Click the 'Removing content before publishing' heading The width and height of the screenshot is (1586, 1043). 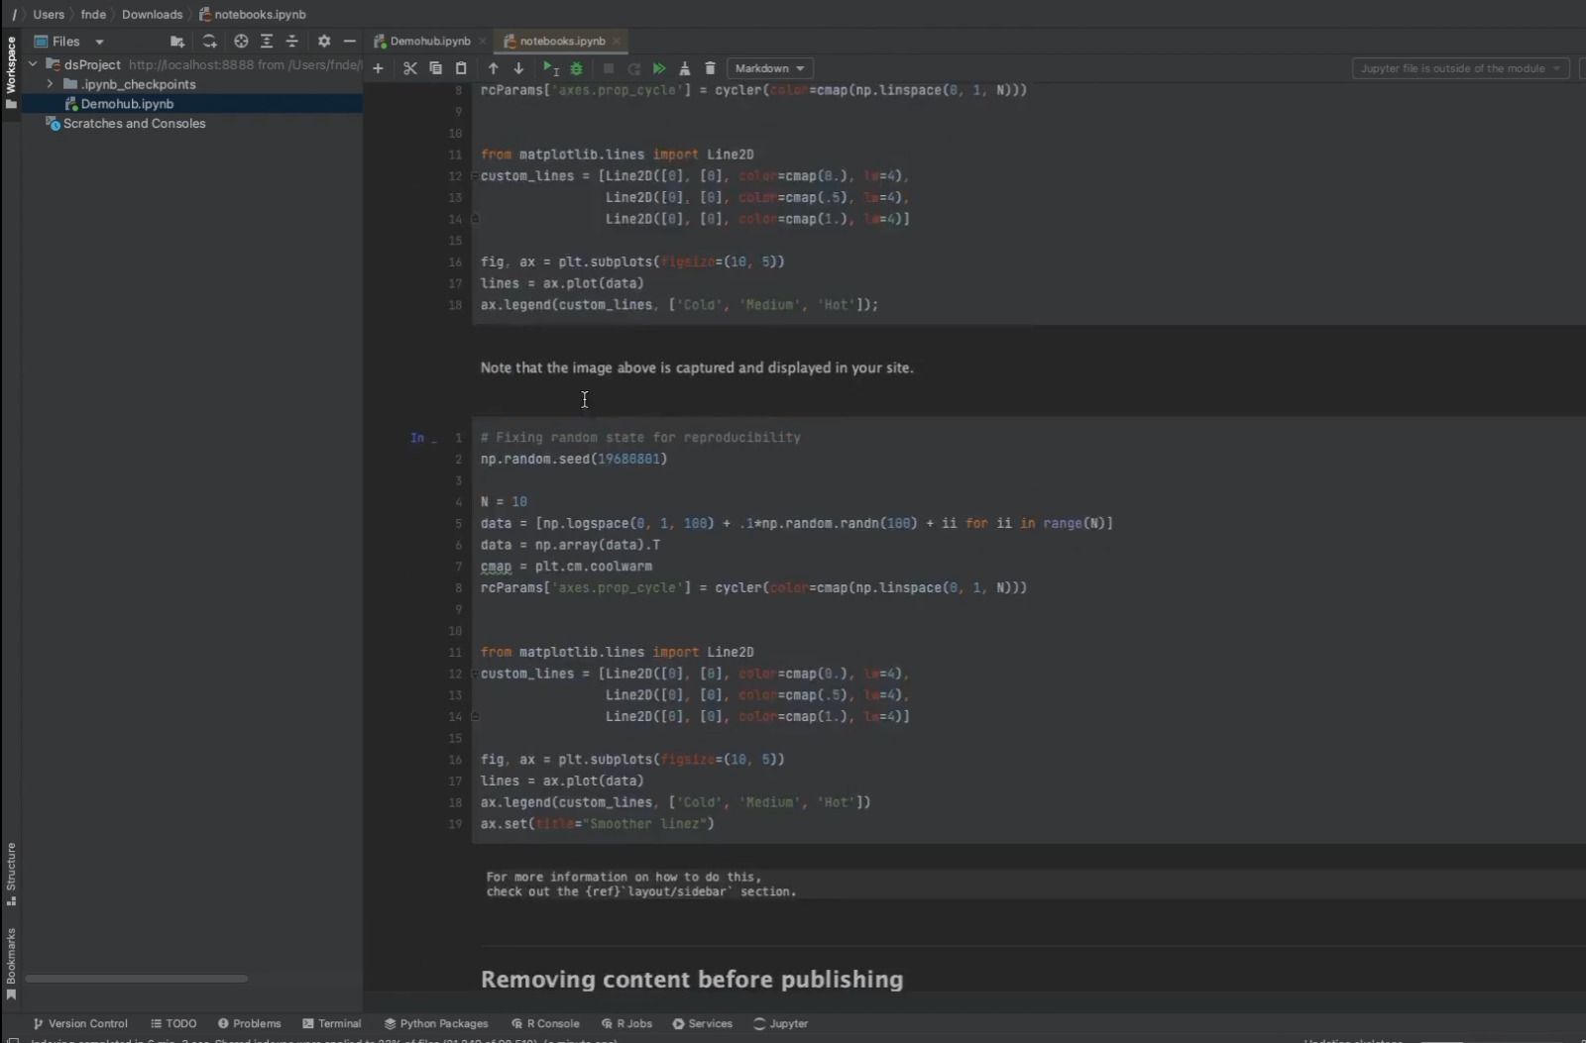[692, 980]
